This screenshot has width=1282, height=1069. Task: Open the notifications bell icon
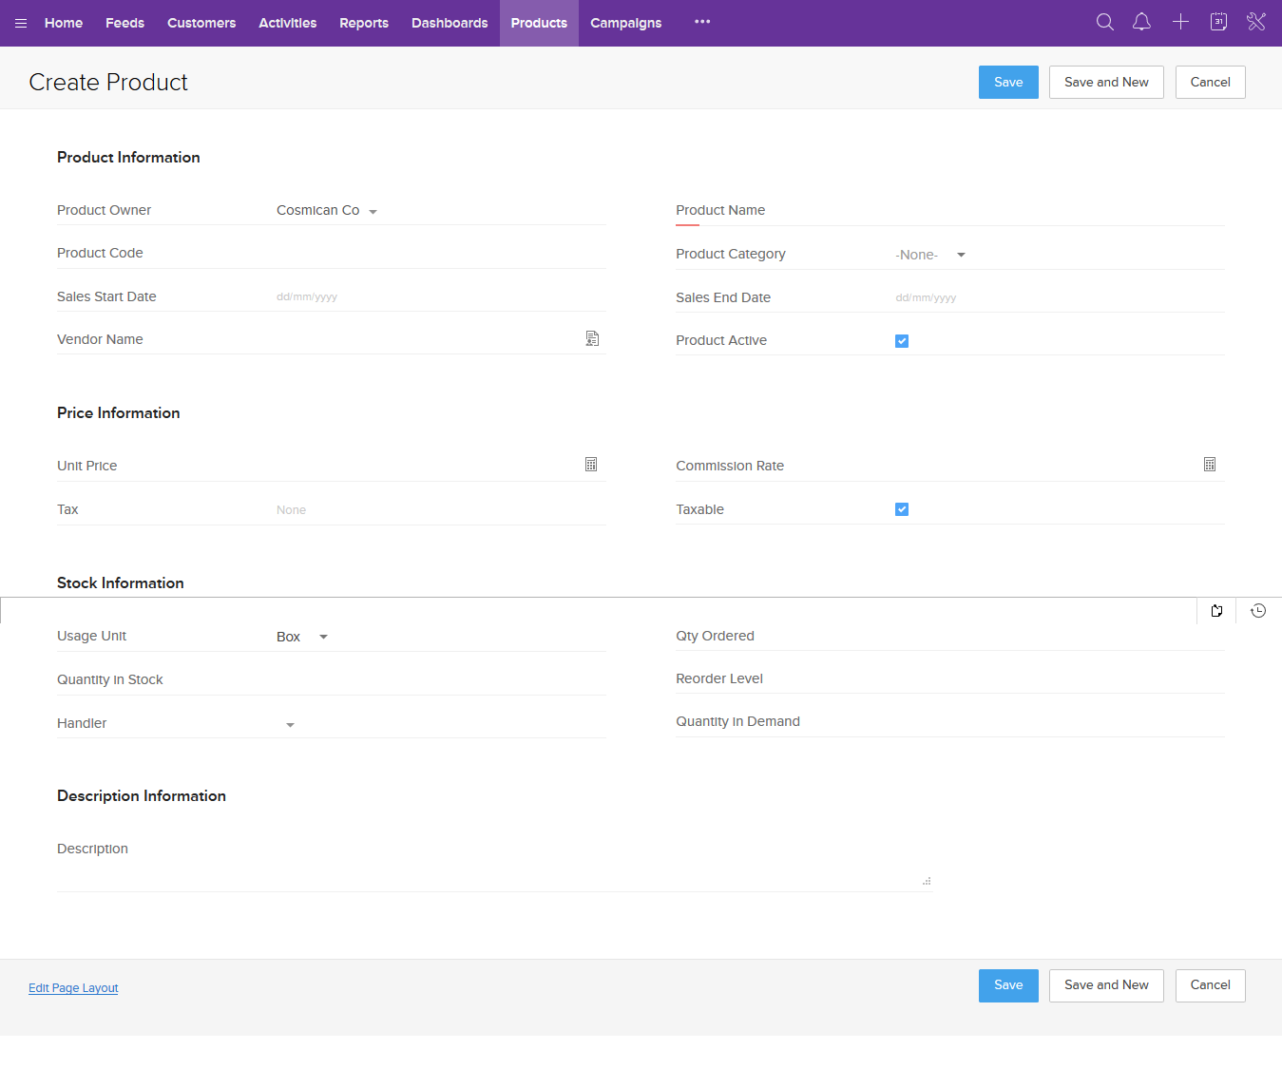[1142, 22]
